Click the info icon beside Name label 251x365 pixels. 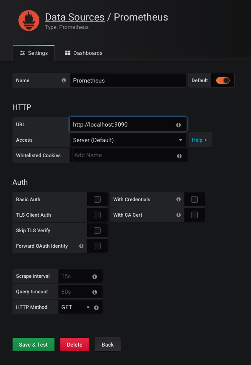pos(64,80)
